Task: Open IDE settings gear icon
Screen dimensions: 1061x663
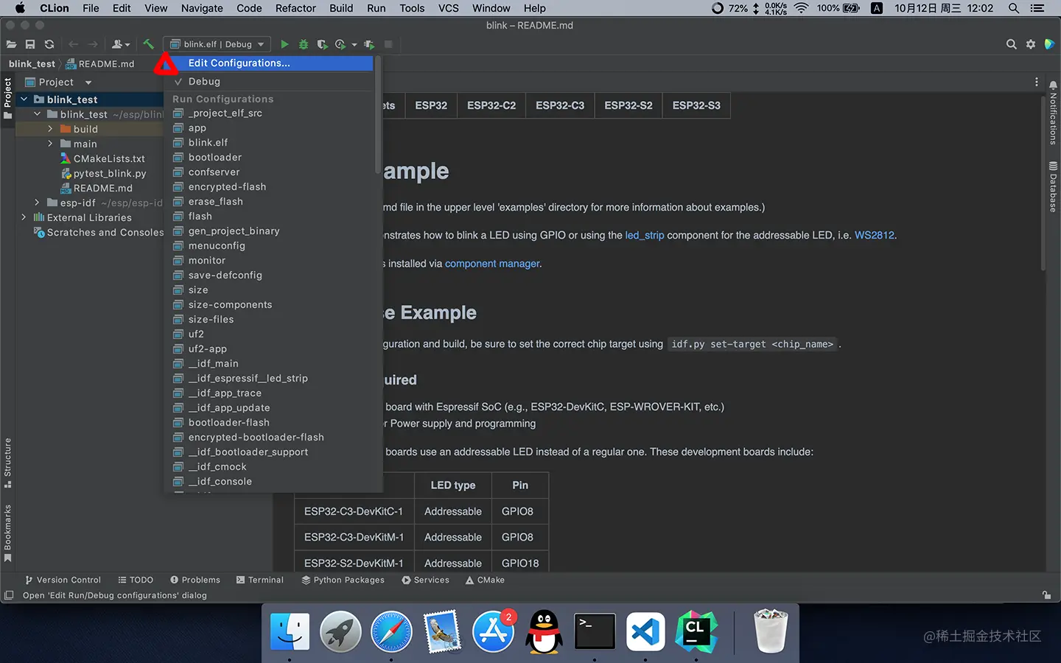Action: 1031,44
